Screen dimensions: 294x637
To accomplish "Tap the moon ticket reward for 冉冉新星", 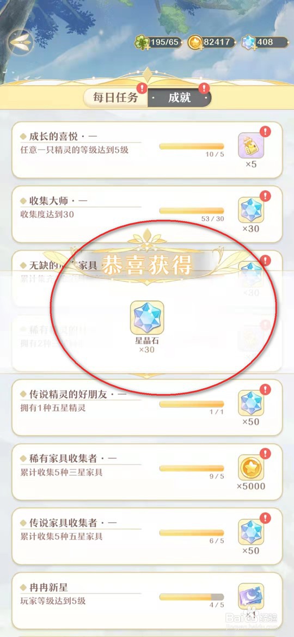I will pyautogui.click(x=251, y=596).
